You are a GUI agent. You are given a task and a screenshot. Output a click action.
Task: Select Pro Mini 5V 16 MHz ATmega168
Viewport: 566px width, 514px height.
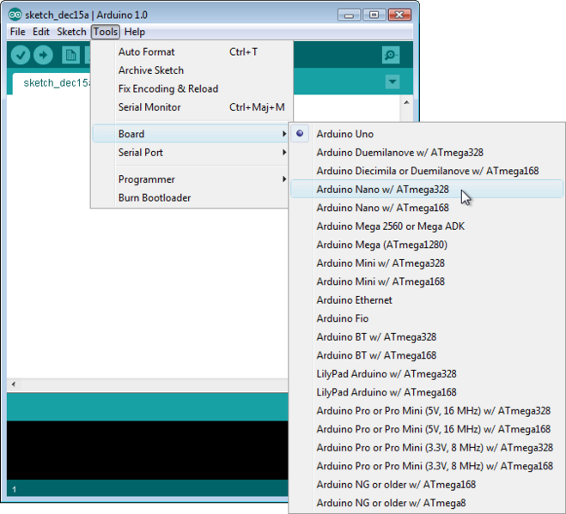(427, 429)
